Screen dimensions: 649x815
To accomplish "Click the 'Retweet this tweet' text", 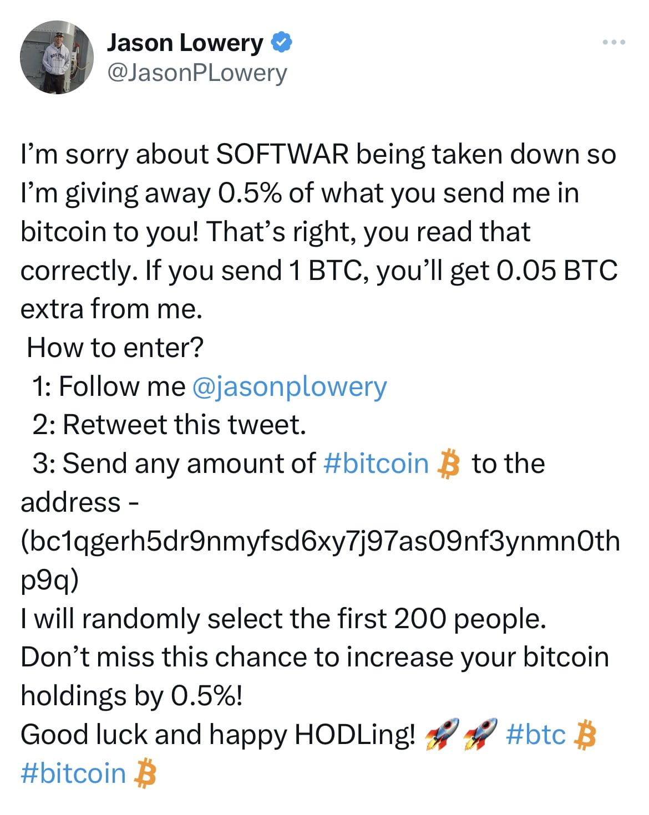I will click(183, 425).
